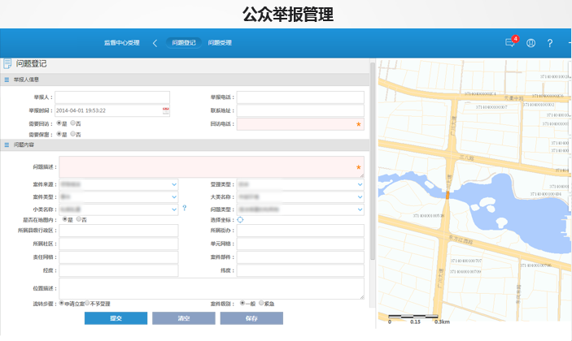Focus the 举报人 input field
This screenshot has width=572, height=341.
coord(112,97)
